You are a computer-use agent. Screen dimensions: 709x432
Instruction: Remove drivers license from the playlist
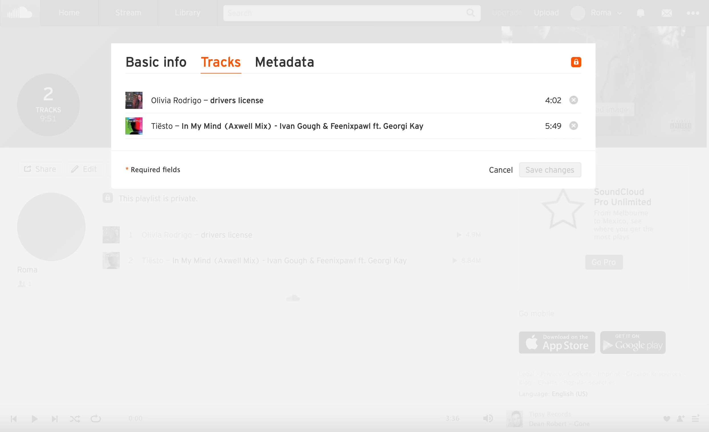[x=574, y=100]
